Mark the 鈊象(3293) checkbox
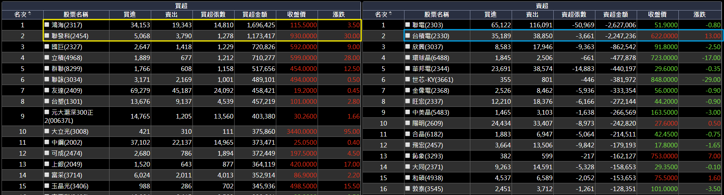This screenshot has height=195, width=724. tap(408, 156)
